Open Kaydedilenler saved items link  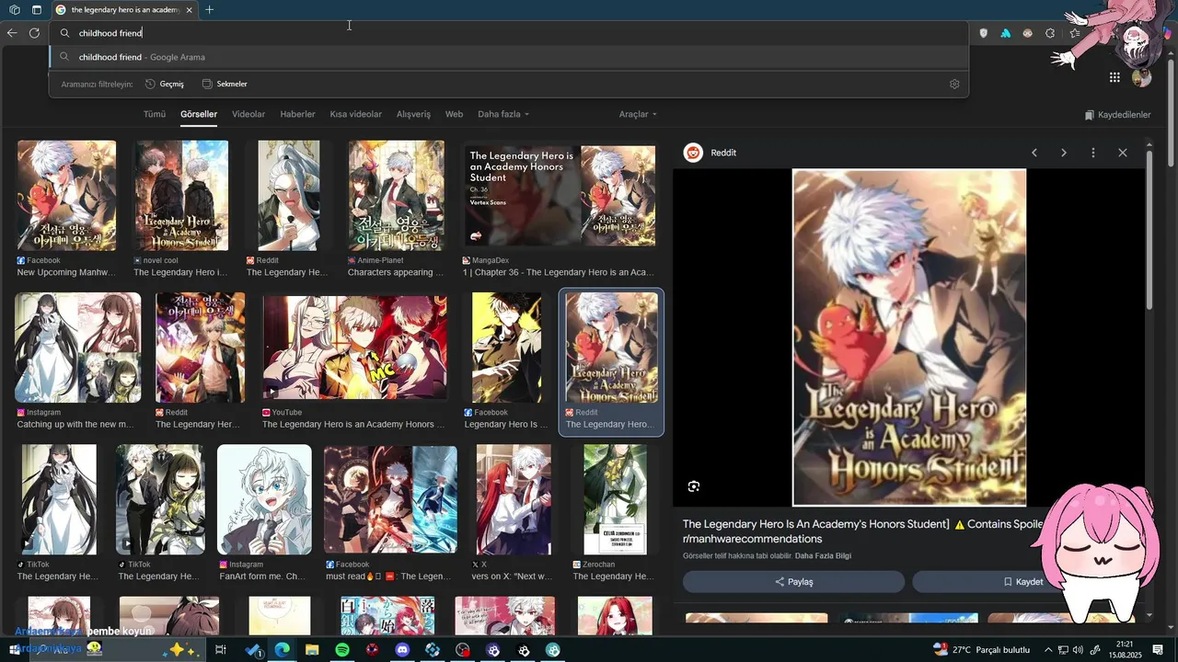1117,115
